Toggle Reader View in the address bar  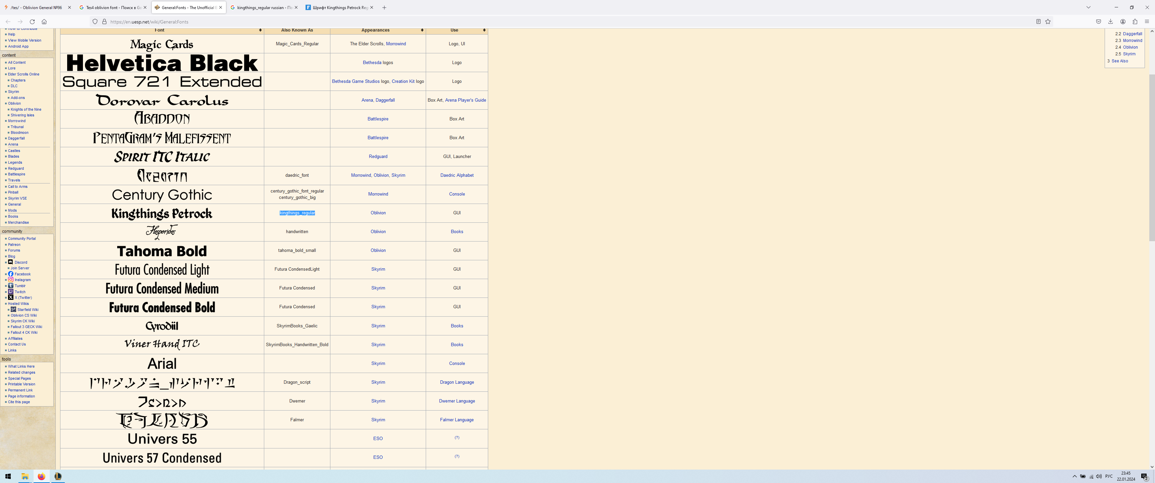tap(1038, 21)
